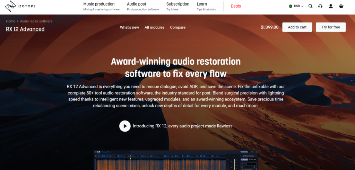Open support via the headset icon
The height and width of the screenshot is (170, 355).
(x=320, y=6)
